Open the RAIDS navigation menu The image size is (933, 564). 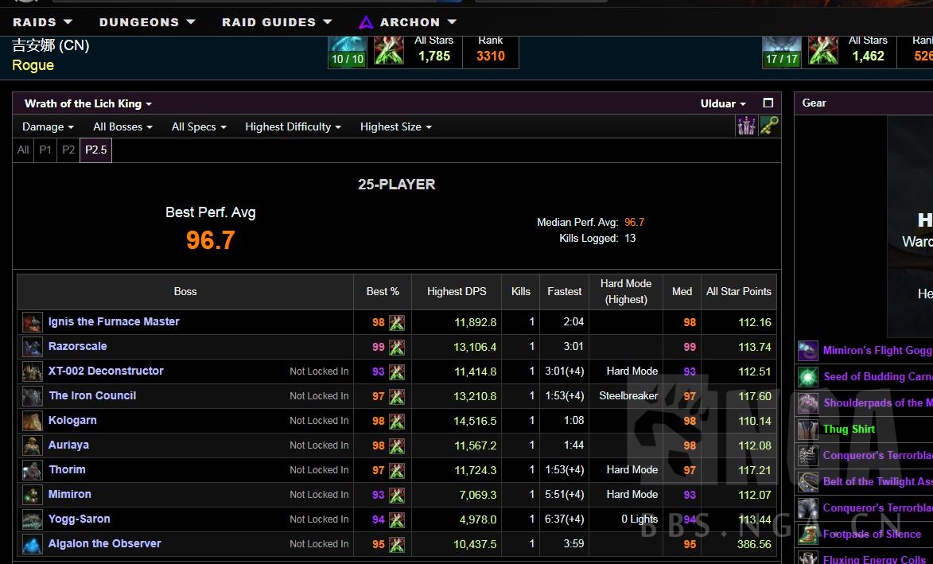[42, 22]
